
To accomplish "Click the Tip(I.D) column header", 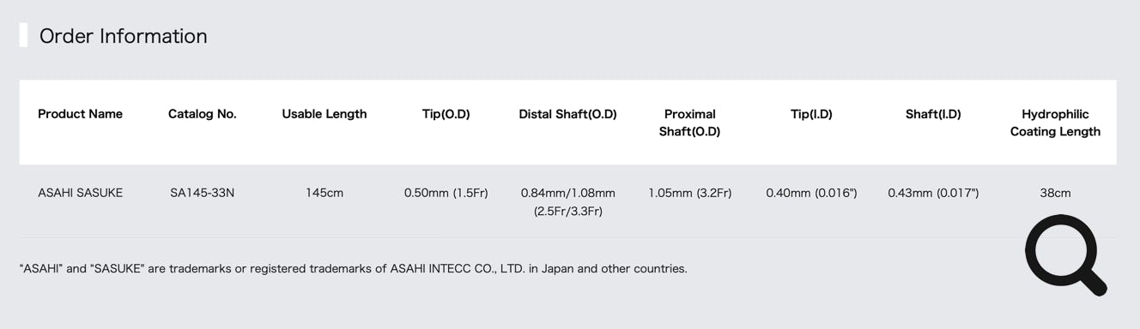I will point(812,114).
